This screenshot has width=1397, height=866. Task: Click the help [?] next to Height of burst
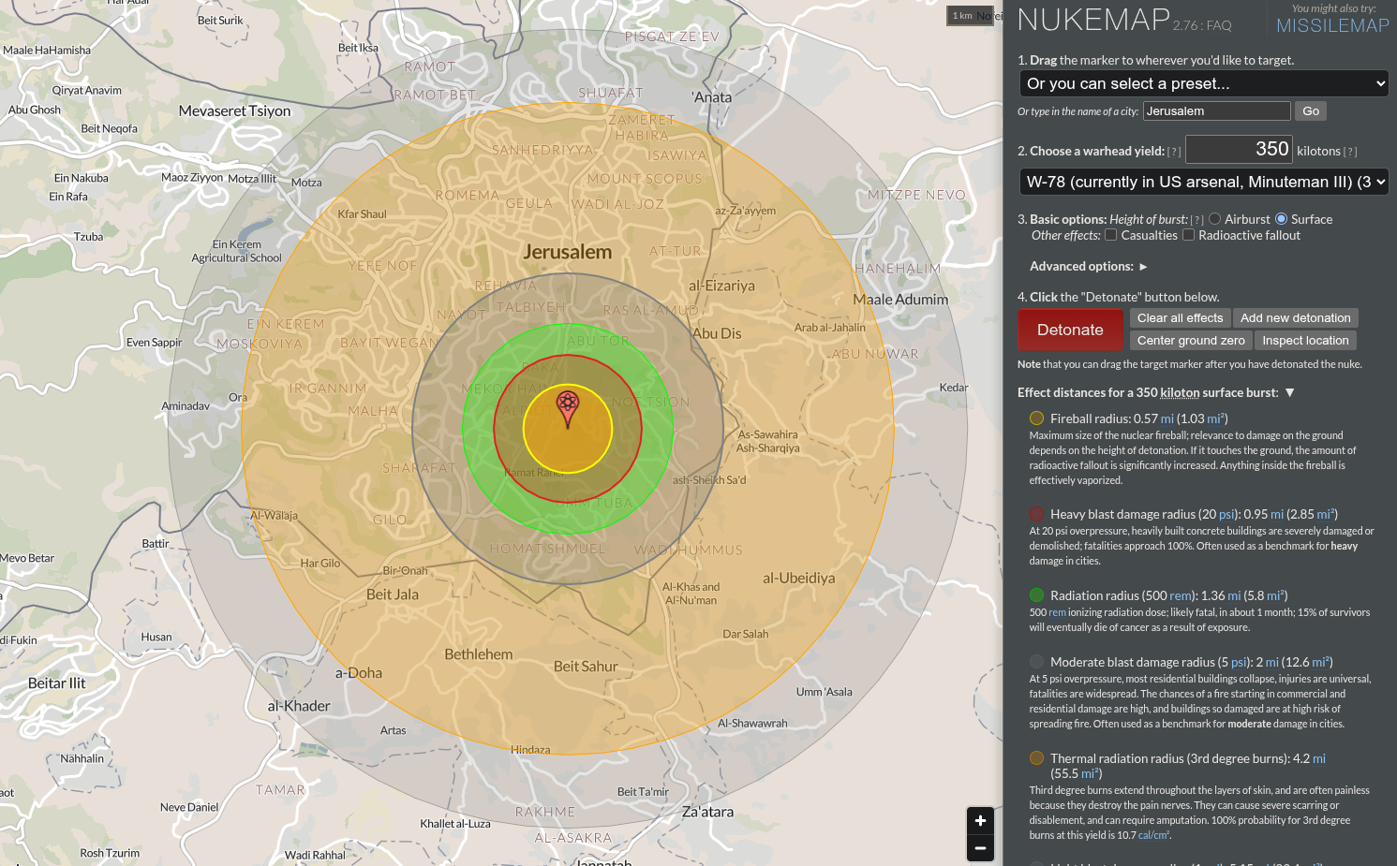click(1196, 220)
